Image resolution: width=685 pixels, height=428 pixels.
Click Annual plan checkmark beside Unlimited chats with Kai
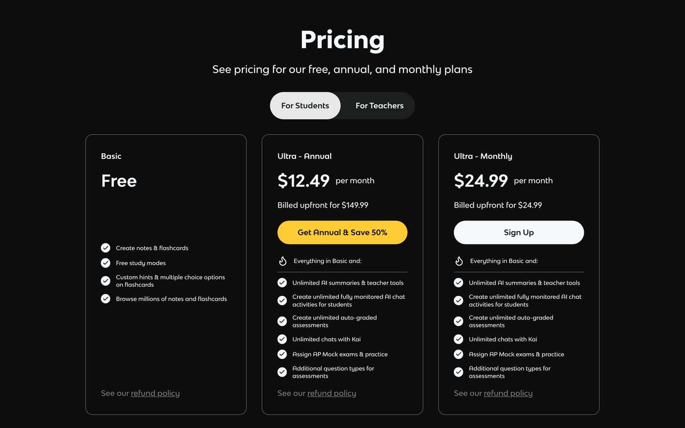click(x=282, y=339)
